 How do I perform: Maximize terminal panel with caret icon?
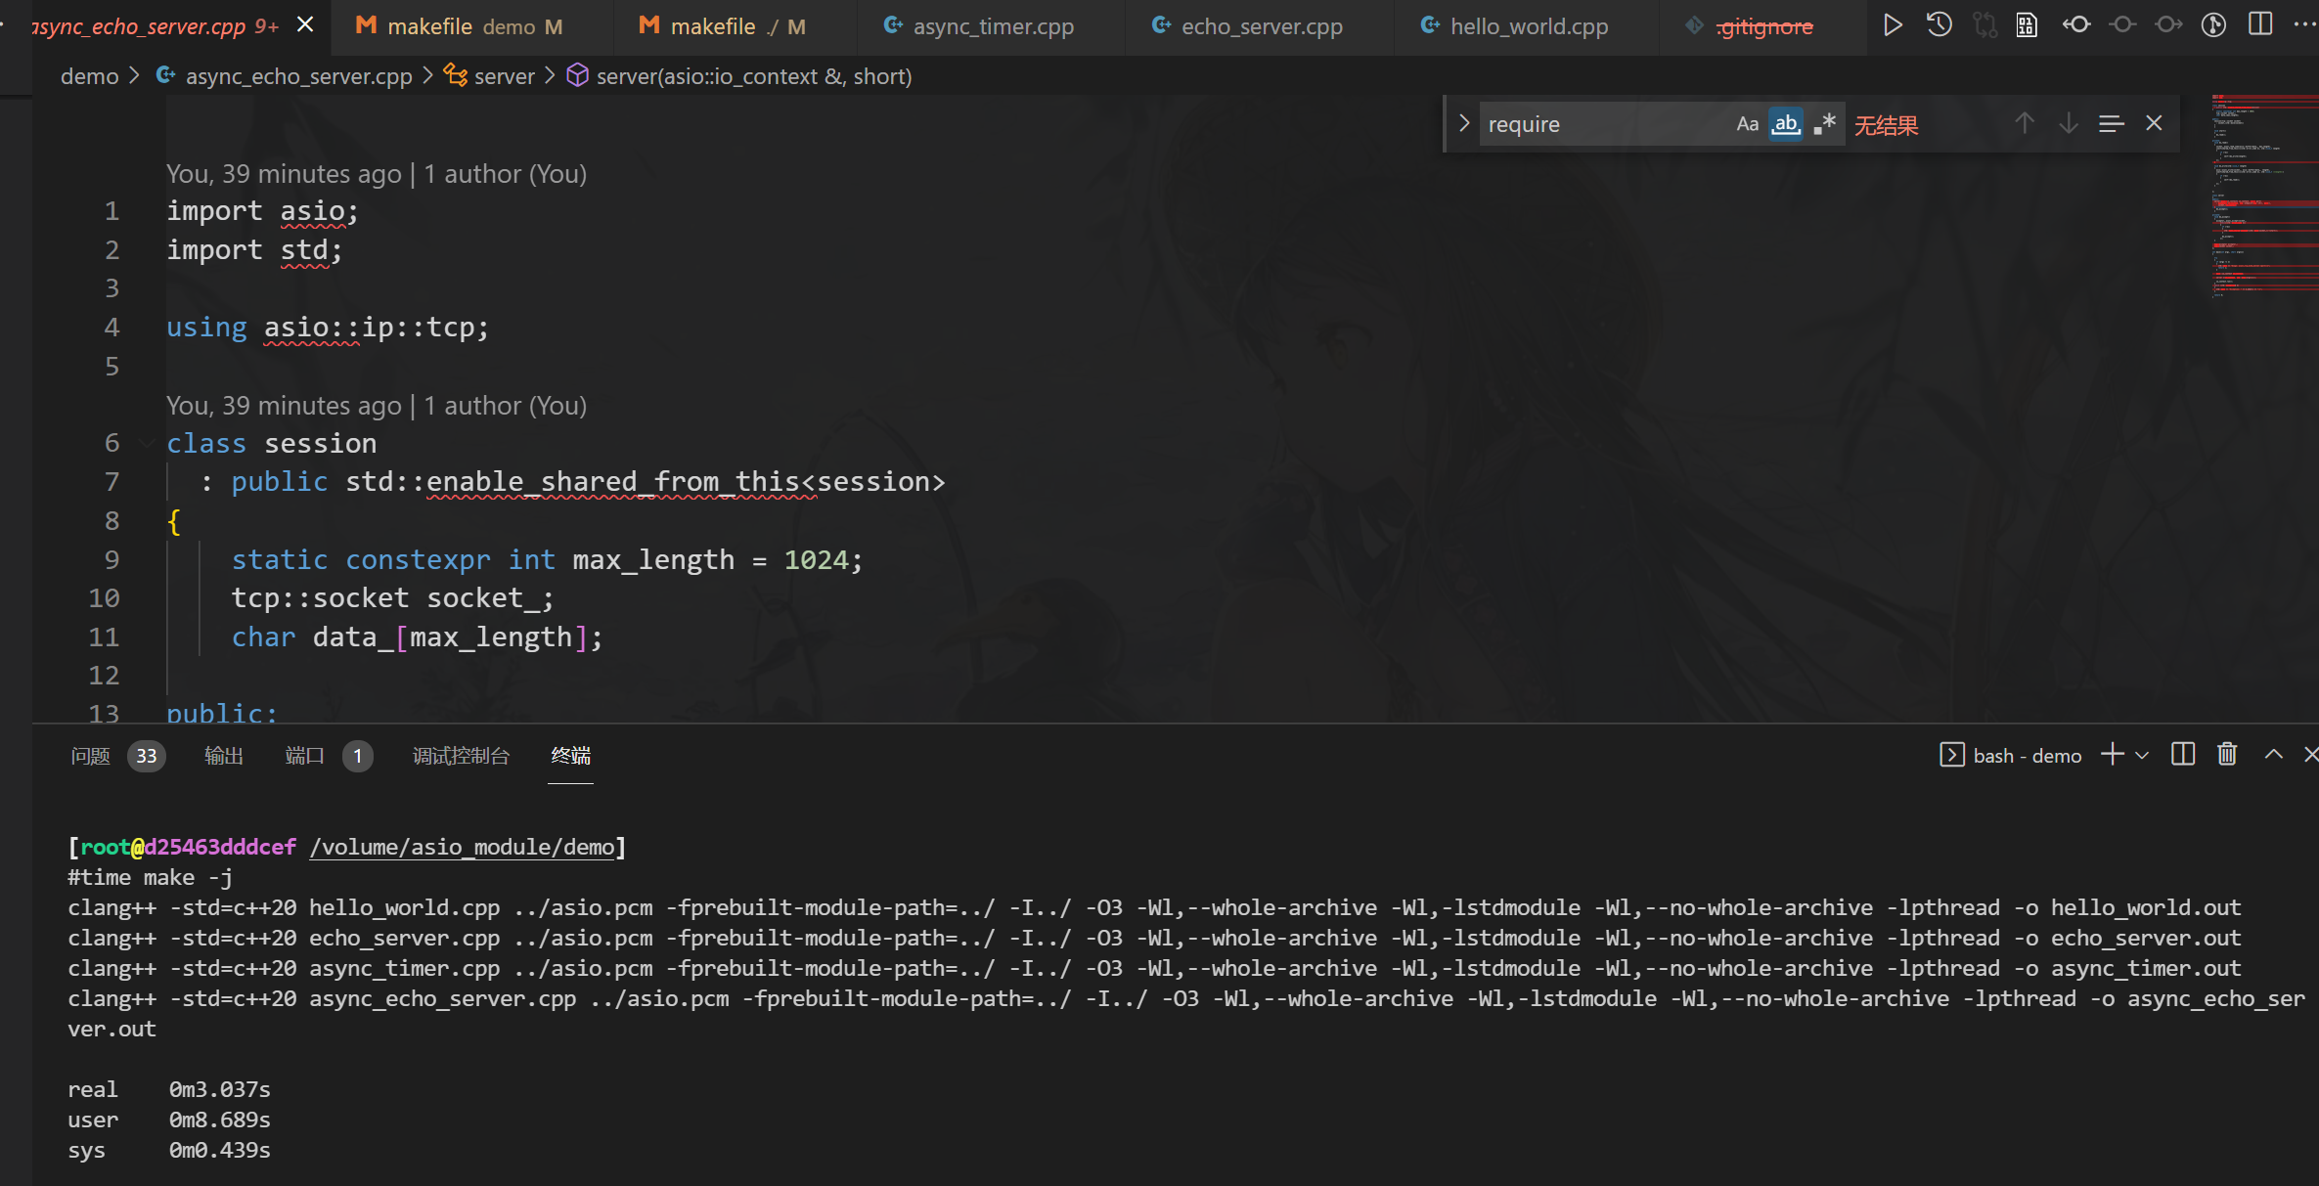click(x=2274, y=755)
